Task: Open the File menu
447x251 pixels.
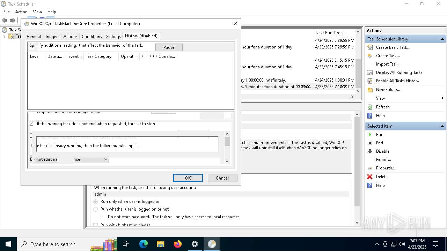Action: (7, 12)
